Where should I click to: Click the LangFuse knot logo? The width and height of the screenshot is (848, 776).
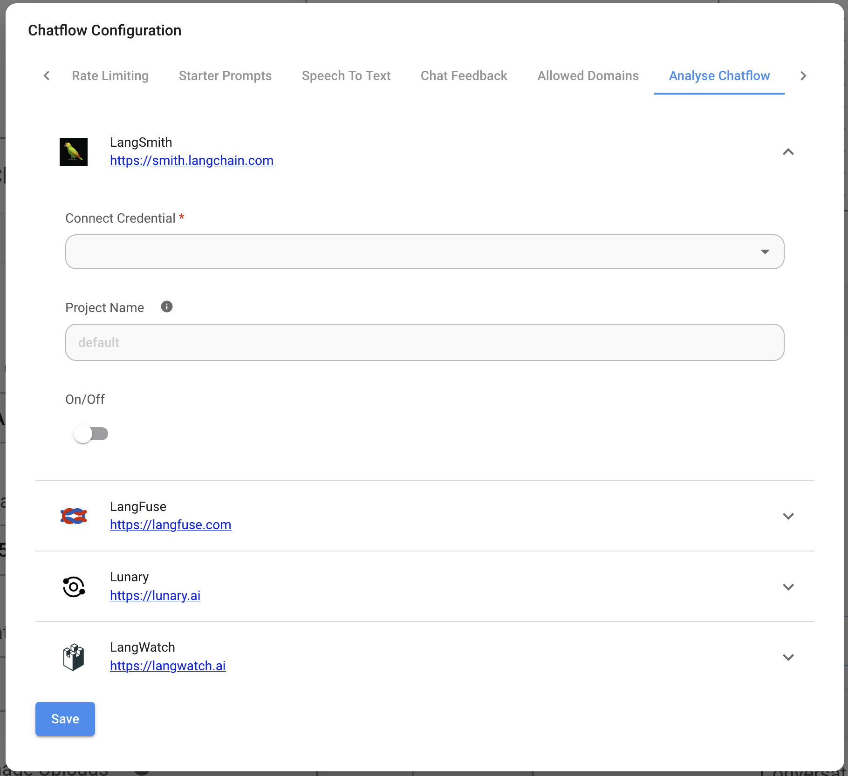[x=73, y=516]
